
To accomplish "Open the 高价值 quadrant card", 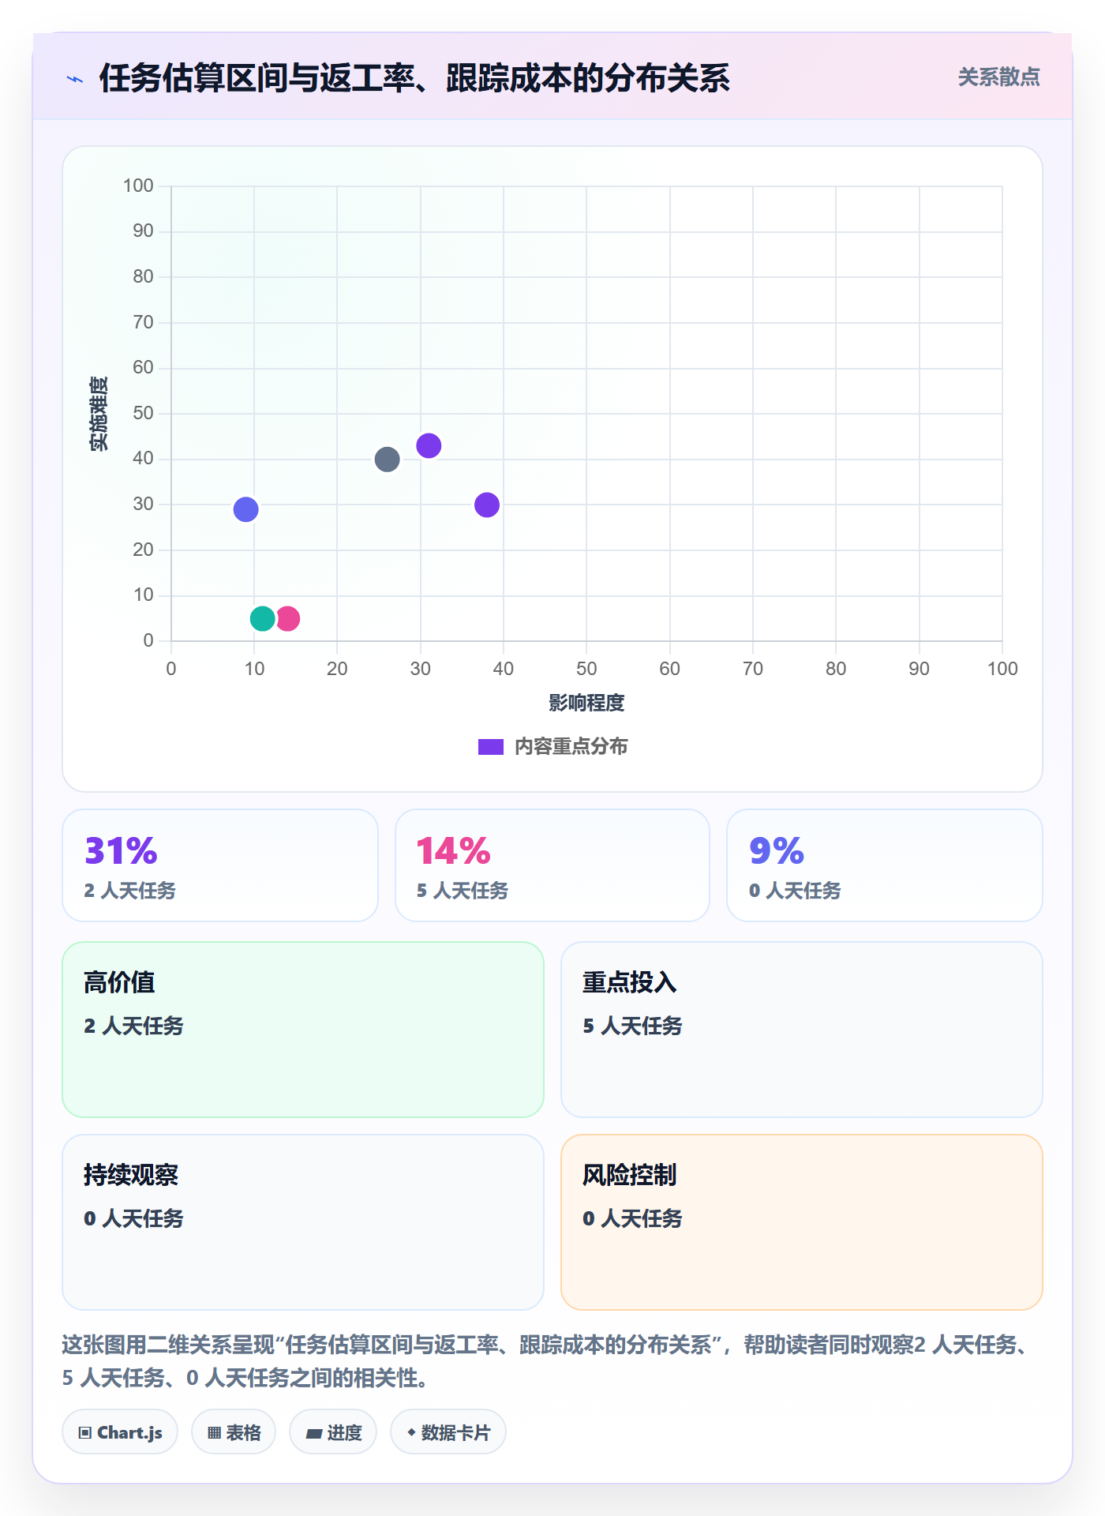I will 303,1030.
